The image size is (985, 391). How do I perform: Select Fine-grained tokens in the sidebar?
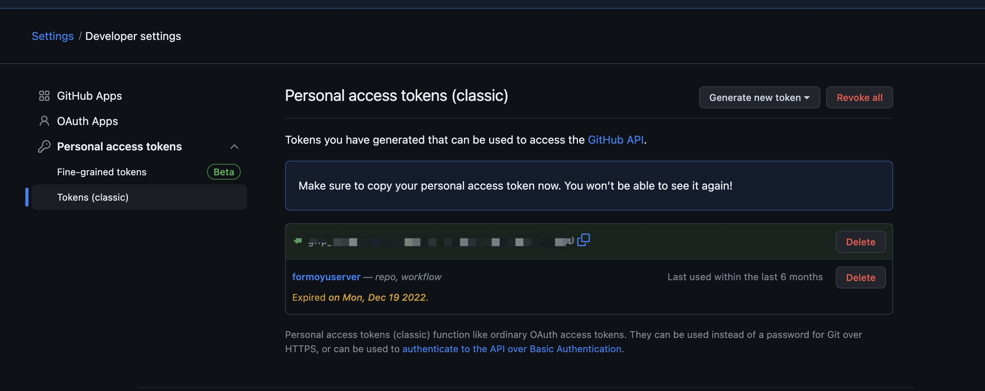click(102, 172)
